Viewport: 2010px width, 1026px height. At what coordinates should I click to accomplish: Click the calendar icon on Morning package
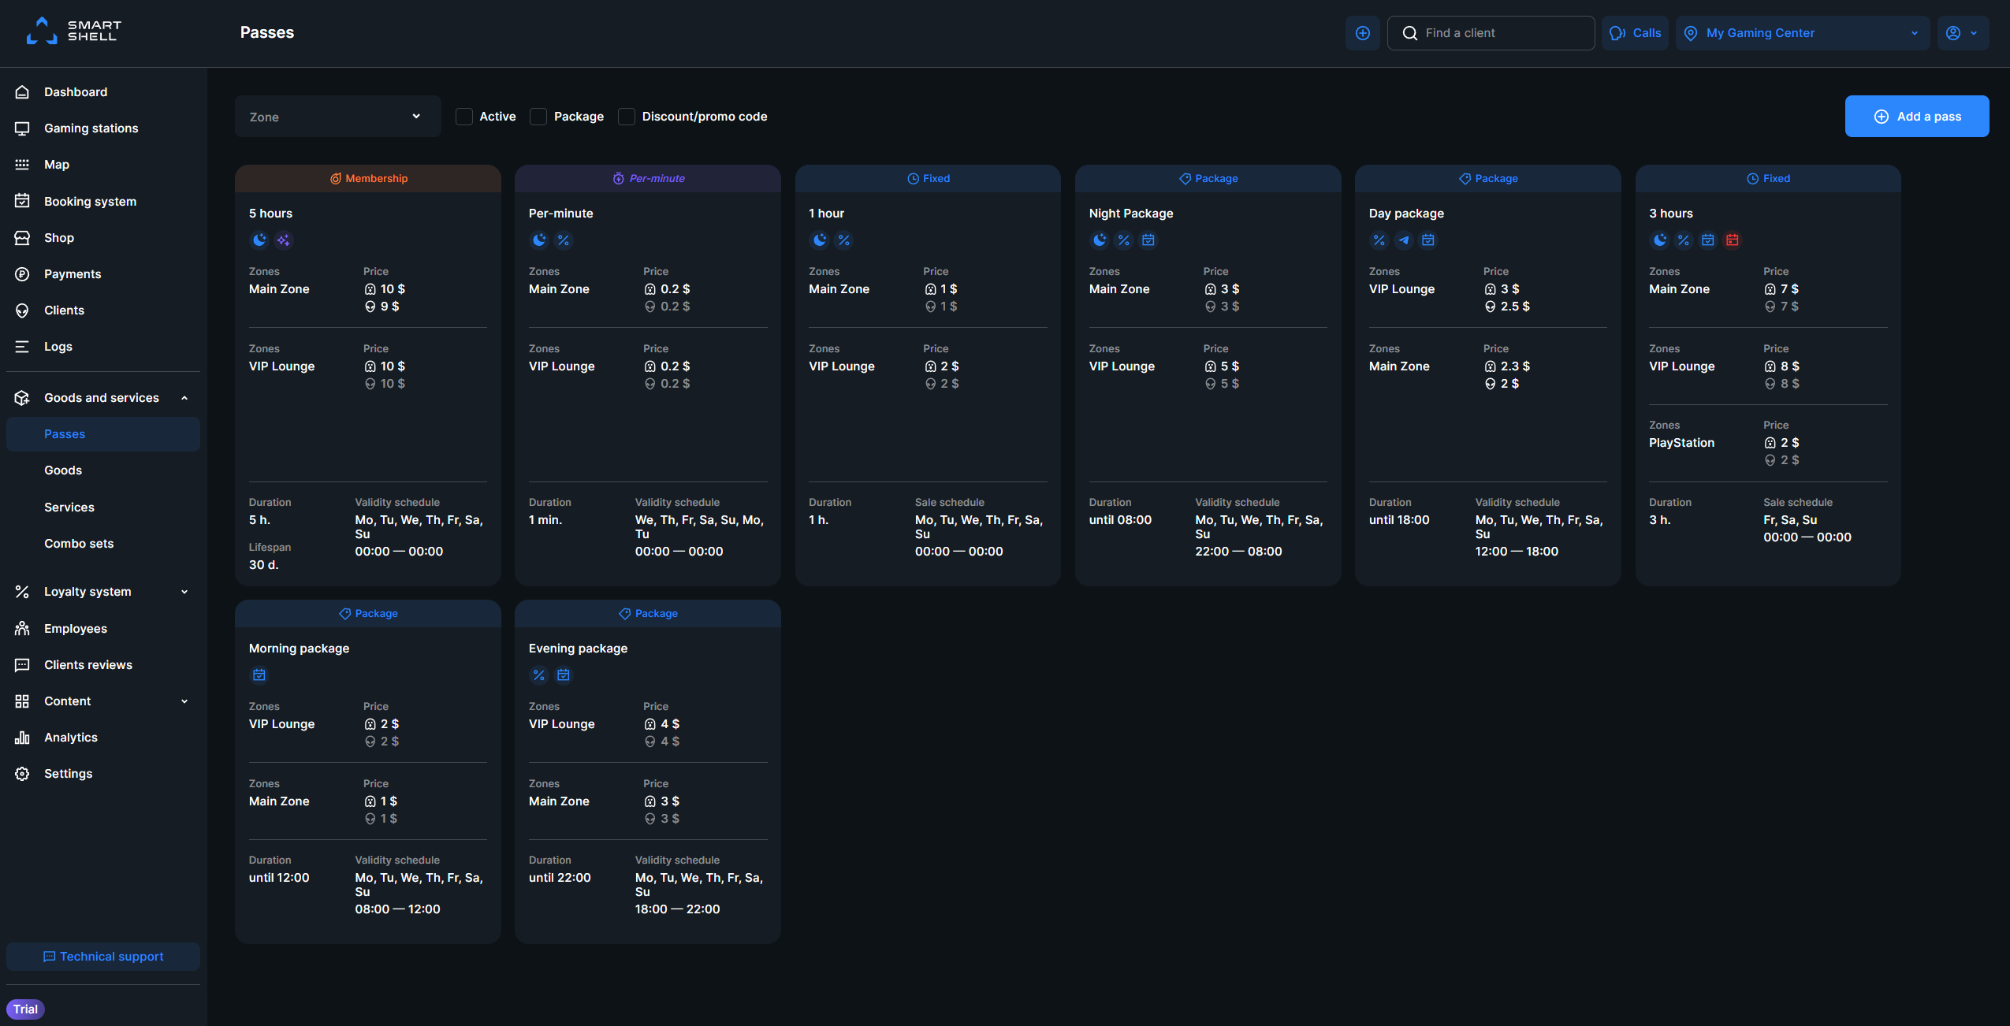click(x=259, y=675)
